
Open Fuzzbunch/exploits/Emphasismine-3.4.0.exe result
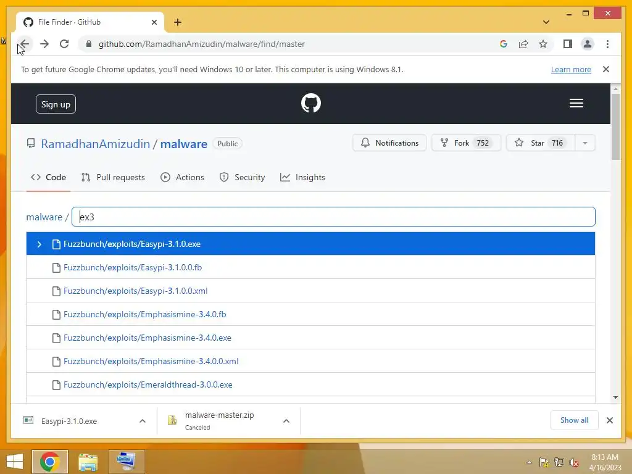(310, 338)
